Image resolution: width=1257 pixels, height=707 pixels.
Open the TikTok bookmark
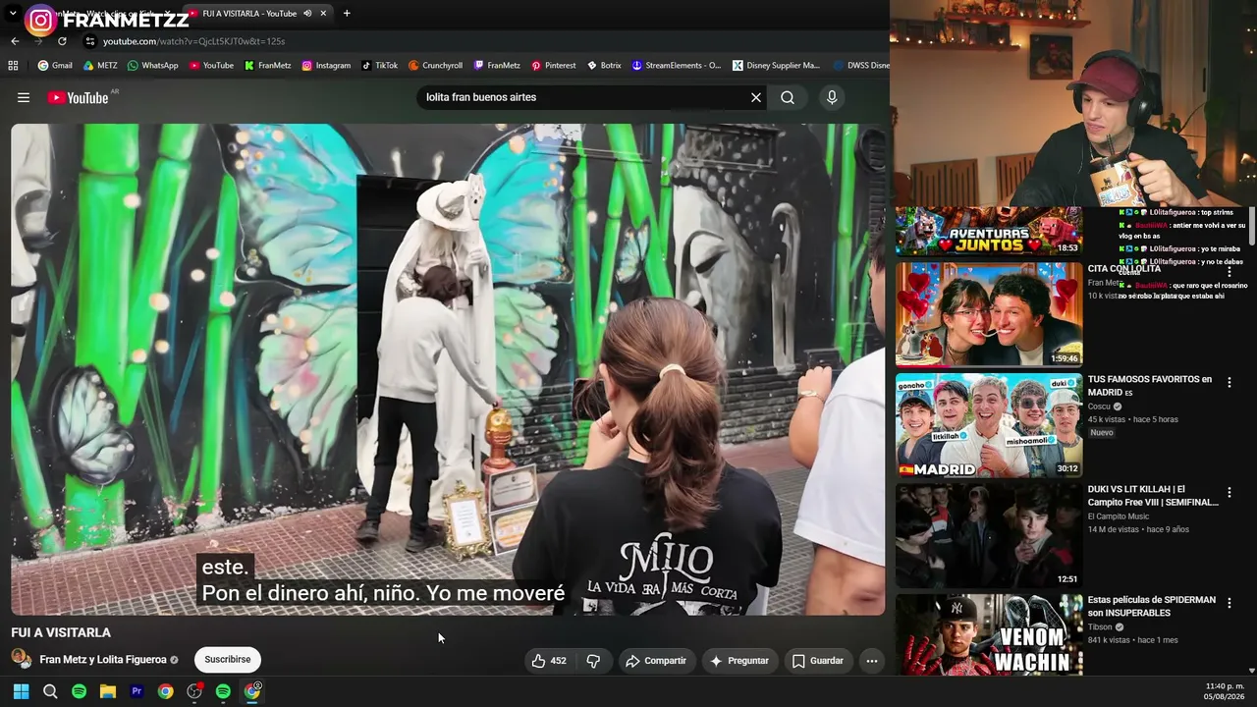[x=379, y=66]
